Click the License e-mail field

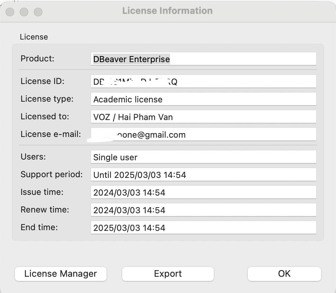[204, 134]
